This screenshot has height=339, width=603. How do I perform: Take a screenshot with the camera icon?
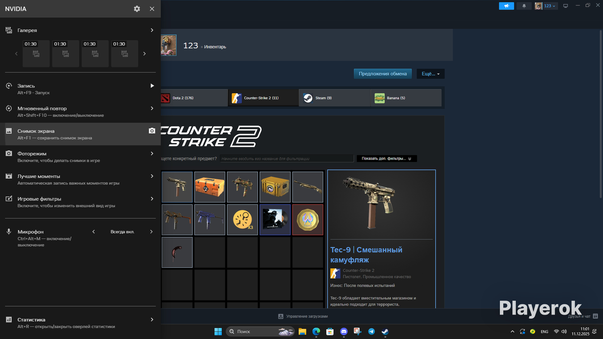pos(152,131)
